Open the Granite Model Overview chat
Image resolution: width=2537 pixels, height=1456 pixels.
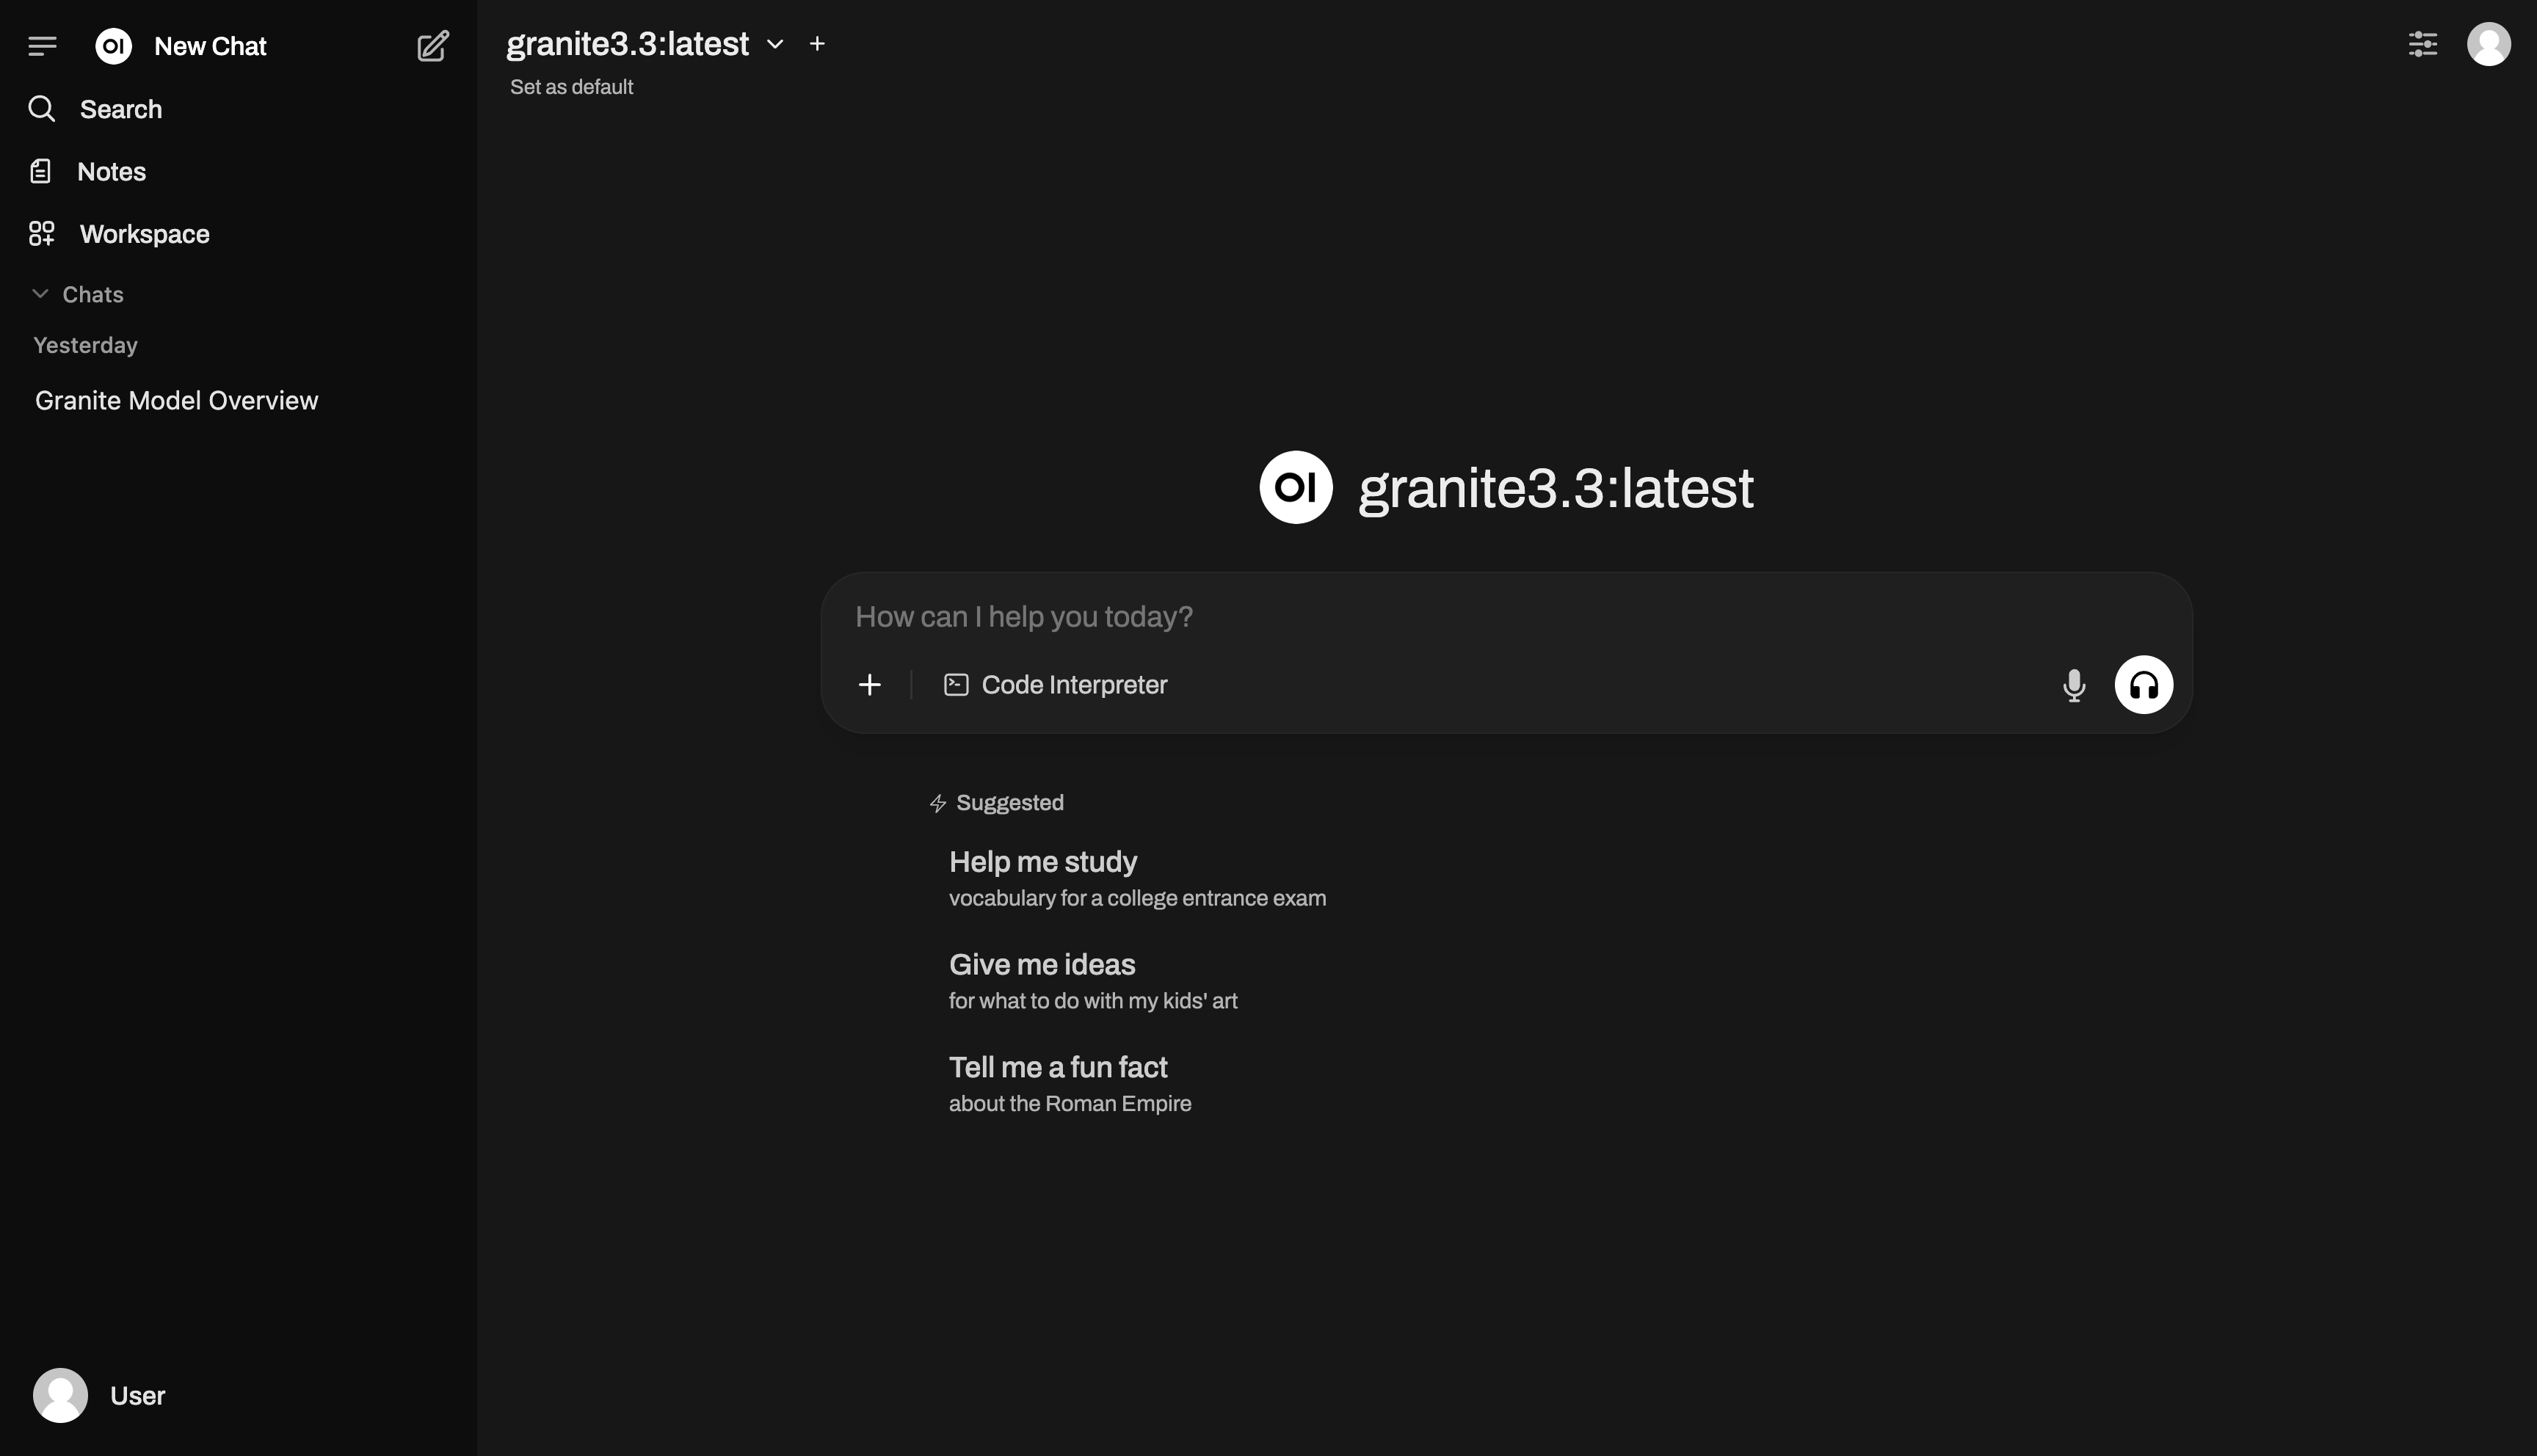tap(177, 400)
